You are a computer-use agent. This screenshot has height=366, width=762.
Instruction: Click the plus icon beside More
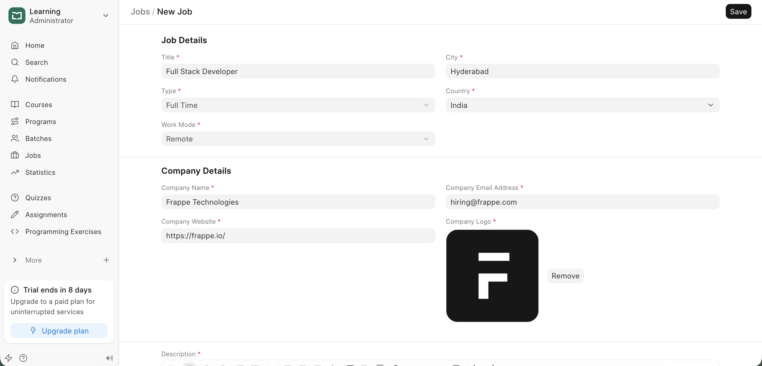[106, 260]
